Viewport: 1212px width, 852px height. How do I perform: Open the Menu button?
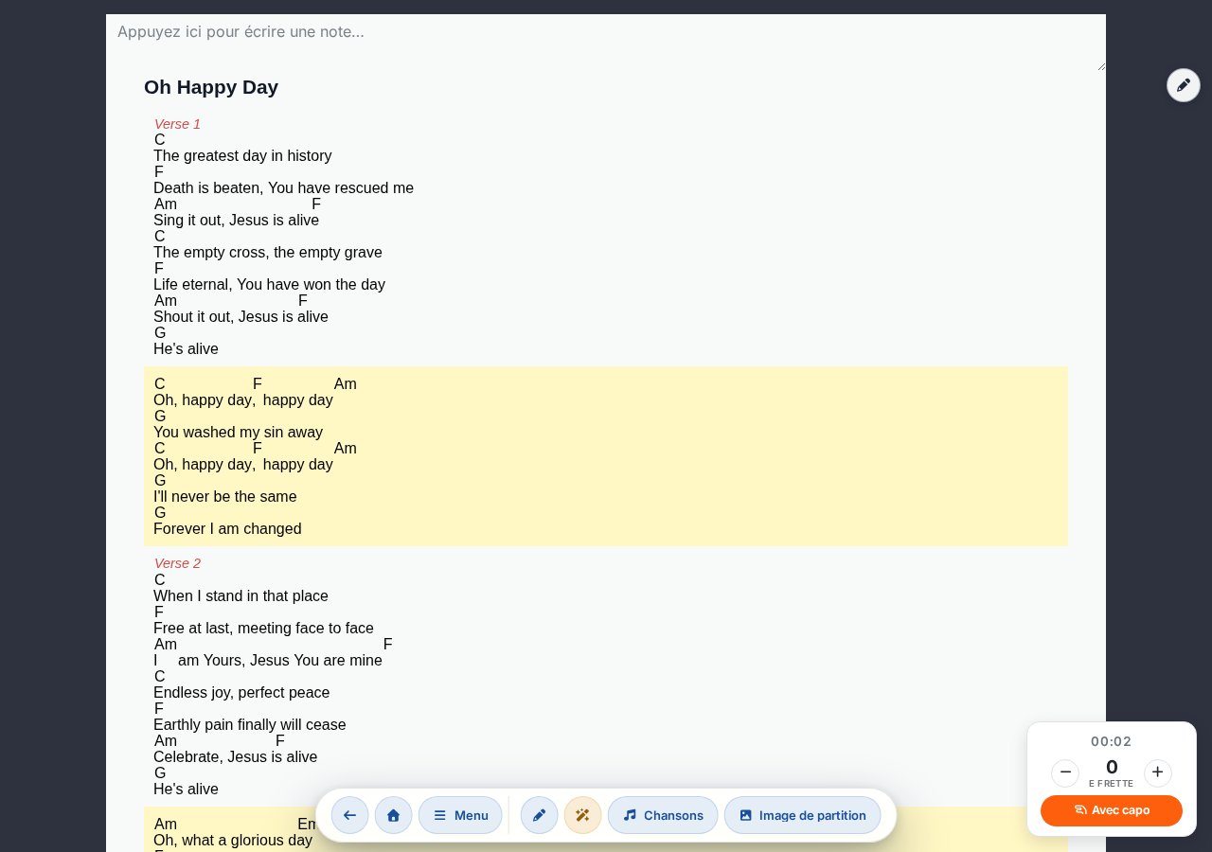(460, 815)
